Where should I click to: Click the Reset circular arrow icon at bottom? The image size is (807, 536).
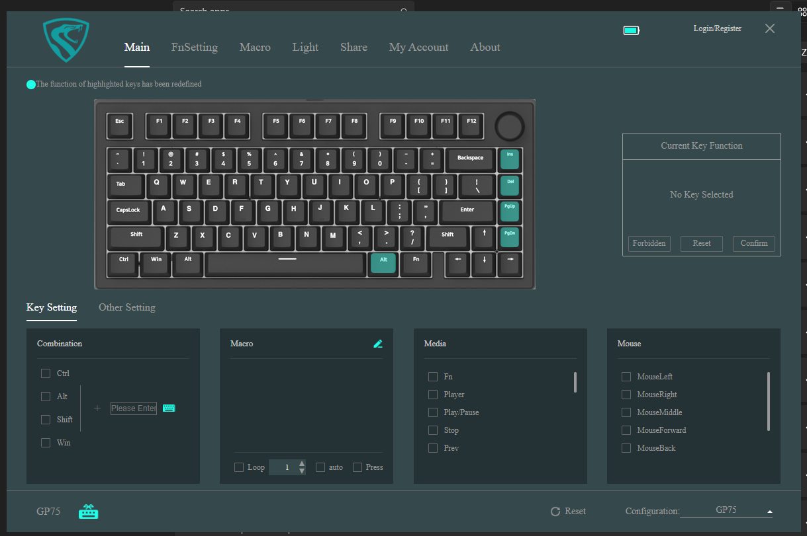pos(555,512)
